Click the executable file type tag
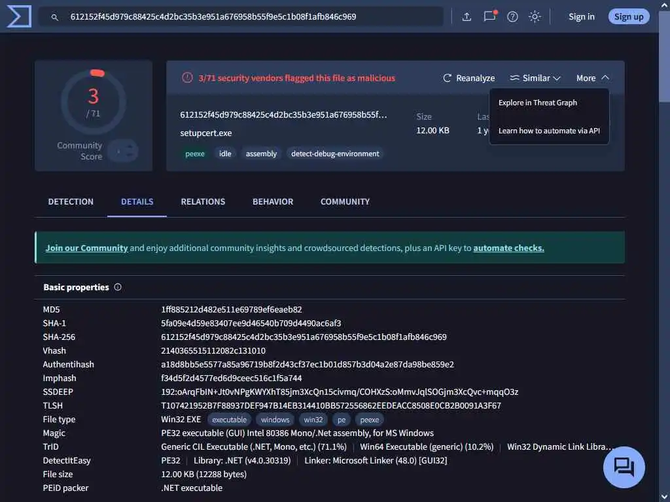Screen dimensions: 670x502 [x=230, y=420]
